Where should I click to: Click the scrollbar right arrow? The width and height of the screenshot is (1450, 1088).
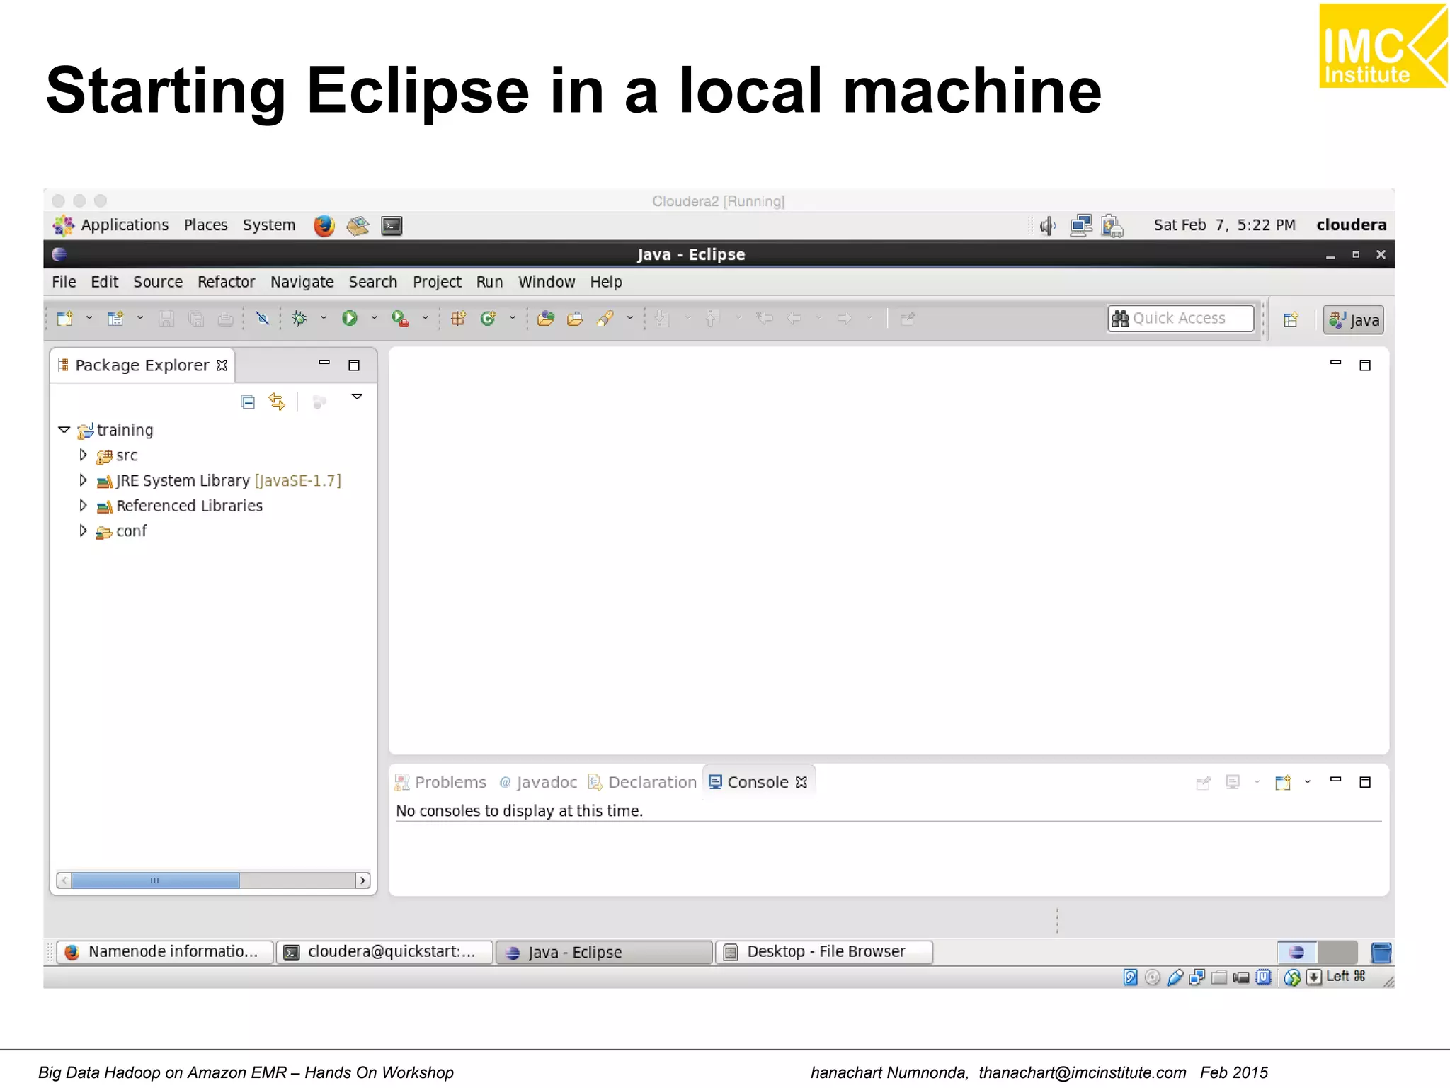click(x=362, y=880)
